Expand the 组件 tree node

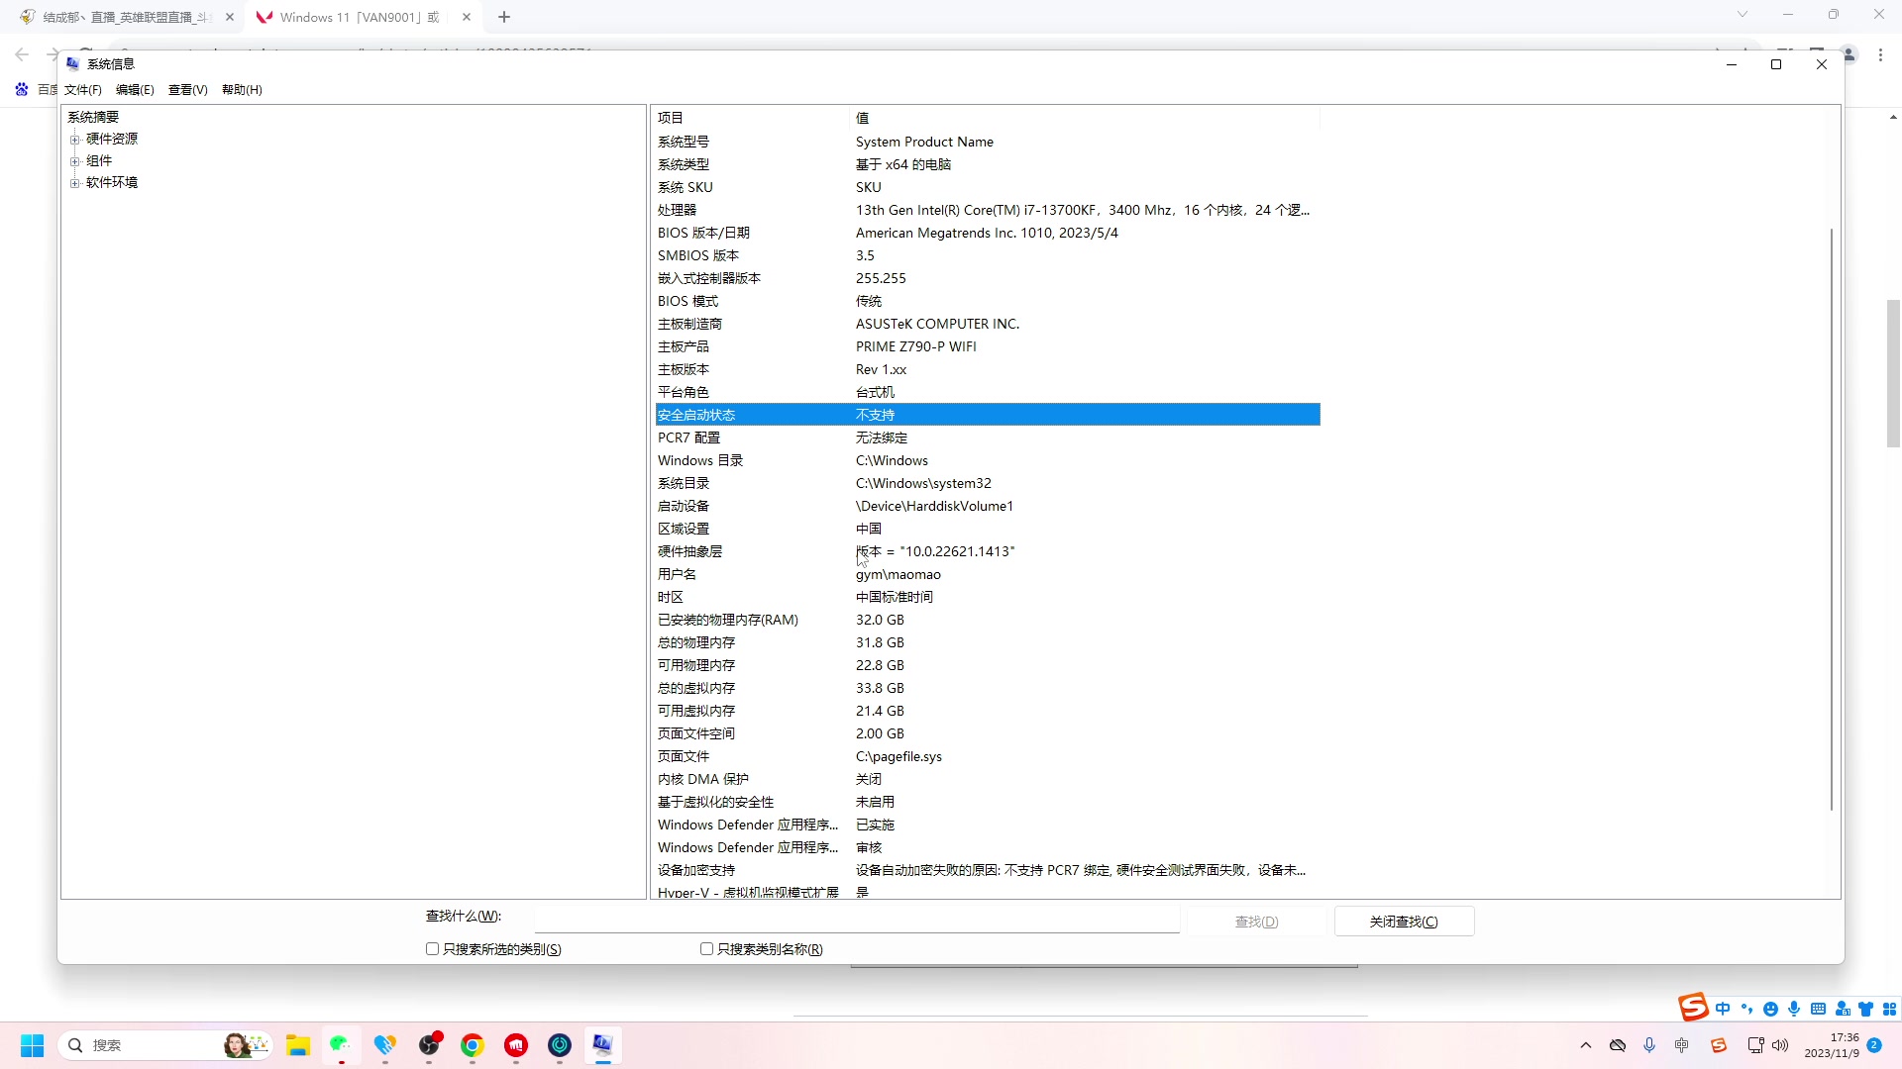[74, 160]
